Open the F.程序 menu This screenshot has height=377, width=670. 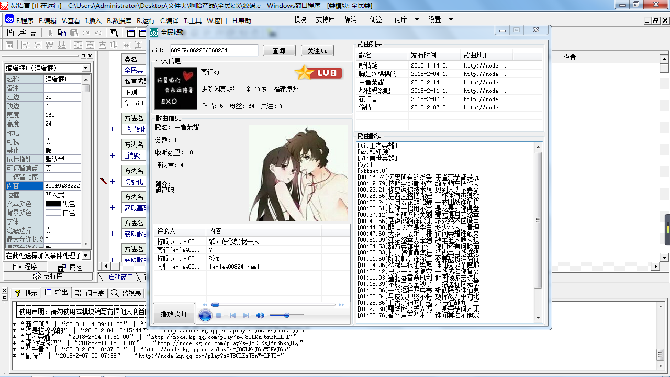point(25,21)
